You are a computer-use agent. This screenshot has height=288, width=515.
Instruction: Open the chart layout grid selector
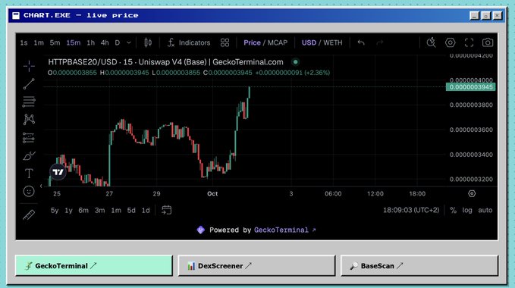tap(225, 42)
